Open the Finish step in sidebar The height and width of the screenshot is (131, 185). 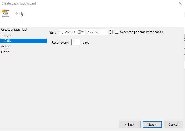5,52
